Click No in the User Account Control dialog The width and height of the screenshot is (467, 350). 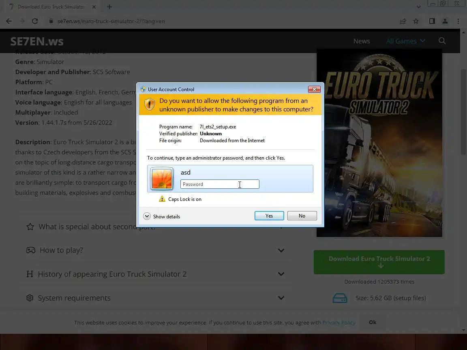[x=302, y=216]
